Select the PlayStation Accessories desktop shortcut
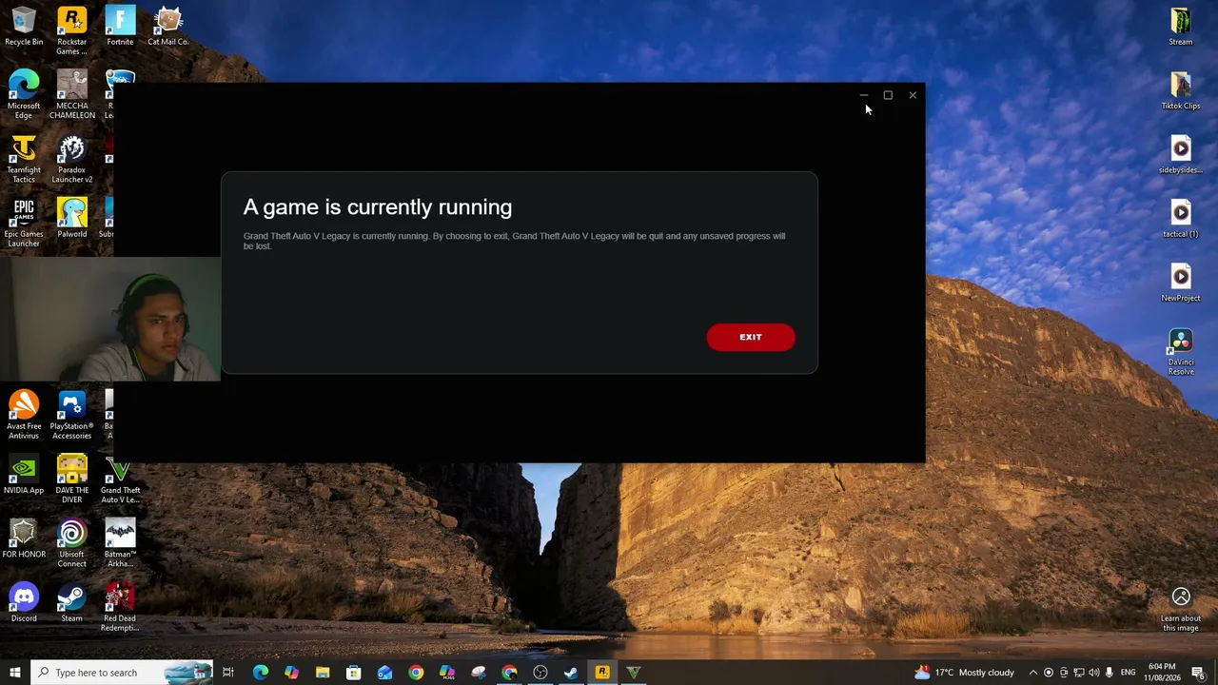Screen dimensions: 1218x685 click(x=72, y=416)
